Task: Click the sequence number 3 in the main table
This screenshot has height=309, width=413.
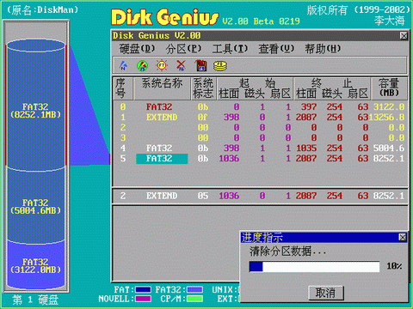Action: 123,138
